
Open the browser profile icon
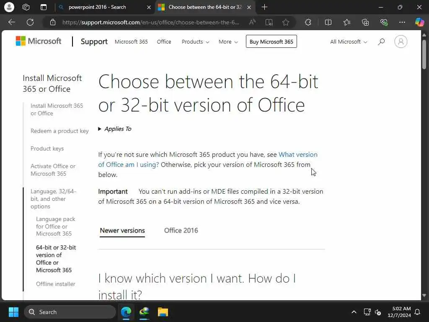tap(9, 7)
